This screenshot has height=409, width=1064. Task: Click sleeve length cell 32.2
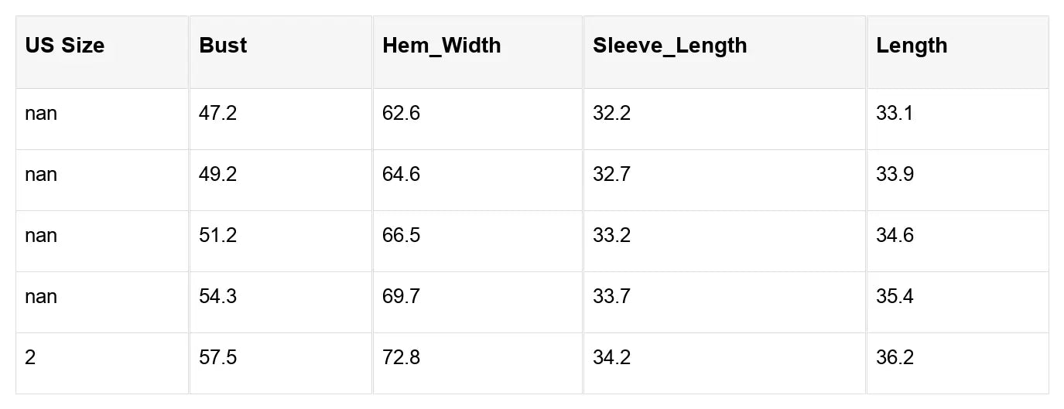click(611, 114)
